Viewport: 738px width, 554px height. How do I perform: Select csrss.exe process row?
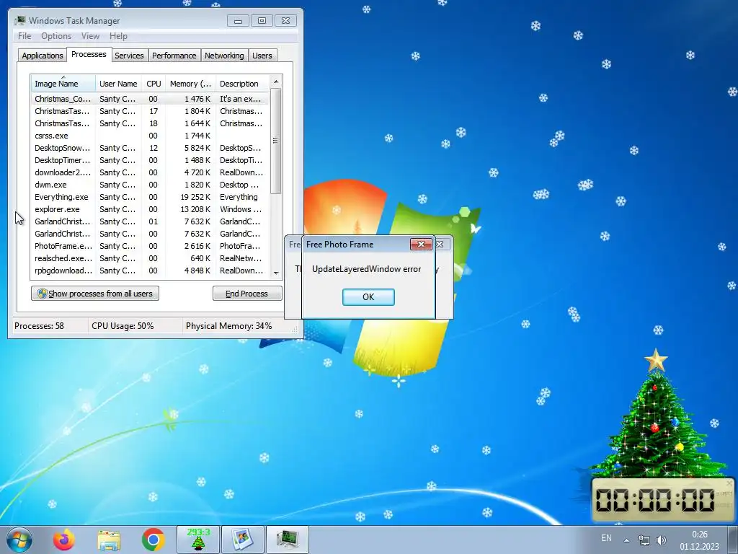click(x=150, y=136)
